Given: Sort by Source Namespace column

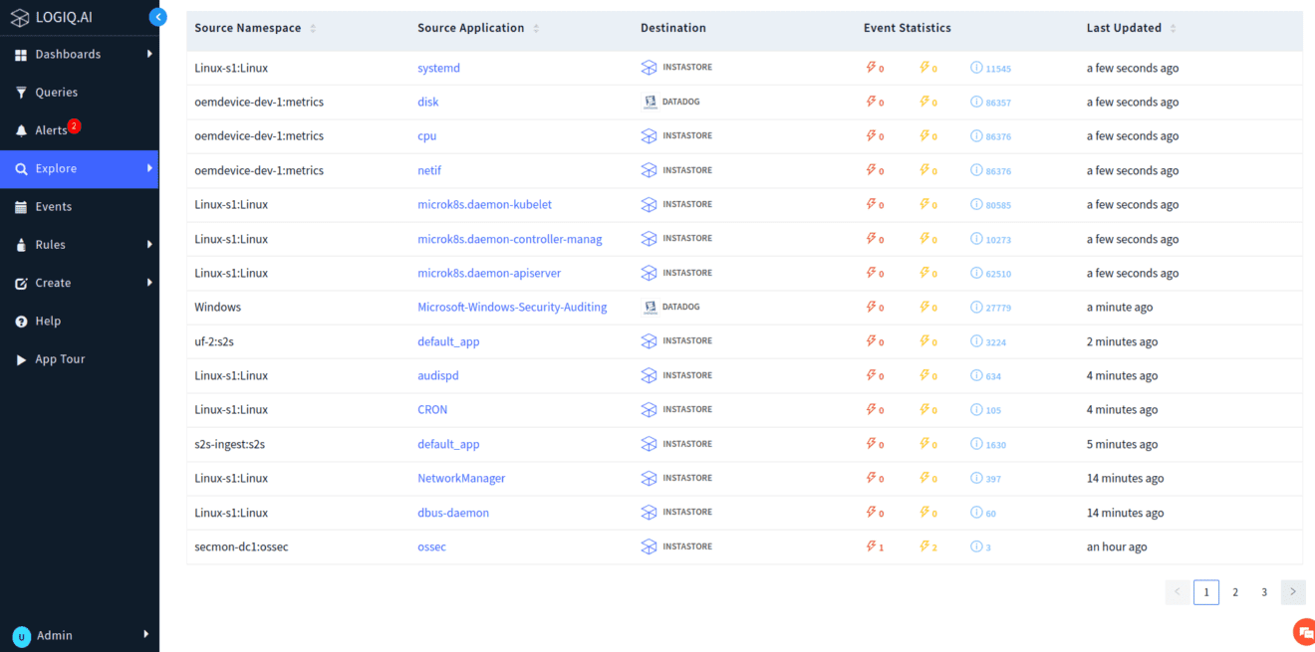Looking at the screenshot, I should 313,29.
